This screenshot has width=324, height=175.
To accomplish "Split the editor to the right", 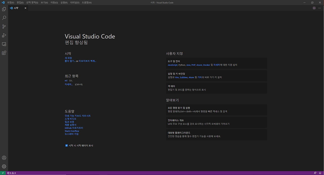I will click(x=314, y=8).
